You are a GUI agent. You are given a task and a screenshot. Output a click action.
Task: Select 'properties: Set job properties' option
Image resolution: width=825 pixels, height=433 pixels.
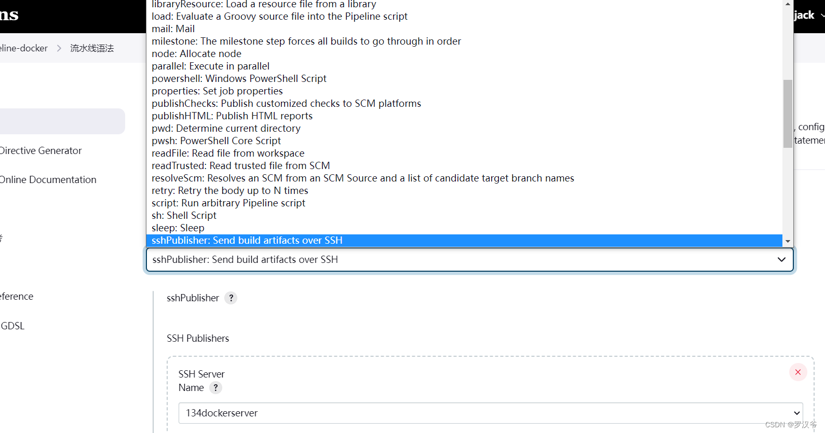click(x=464, y=91)
